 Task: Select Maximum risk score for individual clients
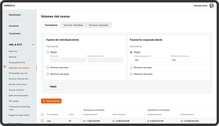[47, 74]
